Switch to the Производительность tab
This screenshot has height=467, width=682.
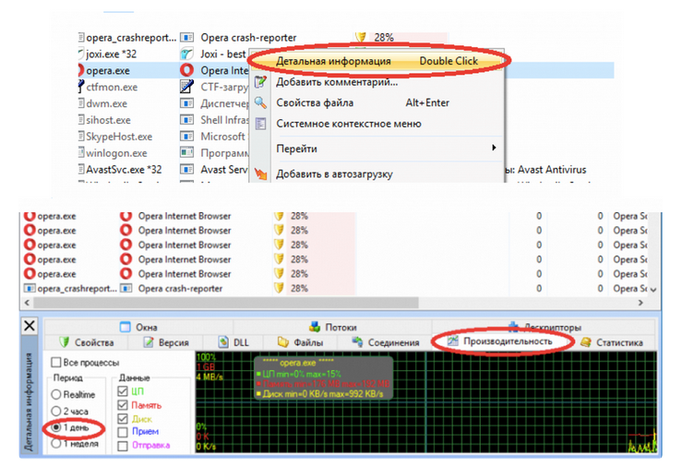click(500, 341)
